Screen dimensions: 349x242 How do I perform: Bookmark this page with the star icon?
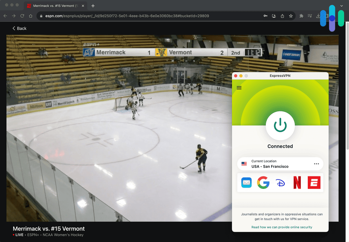point(291,16)
